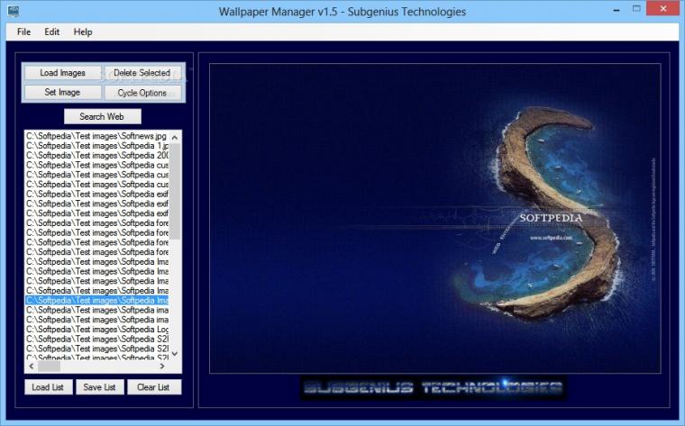Screen dimensions: 685x426
Task: Close the Wallpaper Manager window
Action: [x=663, y=9]
